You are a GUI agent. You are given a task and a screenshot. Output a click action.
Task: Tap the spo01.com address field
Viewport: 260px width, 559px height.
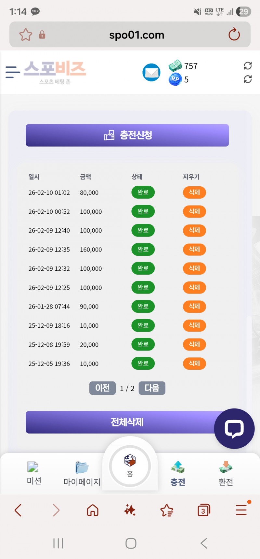tap(136, 35)
